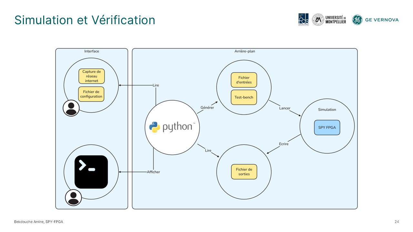Click the Fichier d'entrées box
This screenshot has height=232, width=413.
pos(244,80)
